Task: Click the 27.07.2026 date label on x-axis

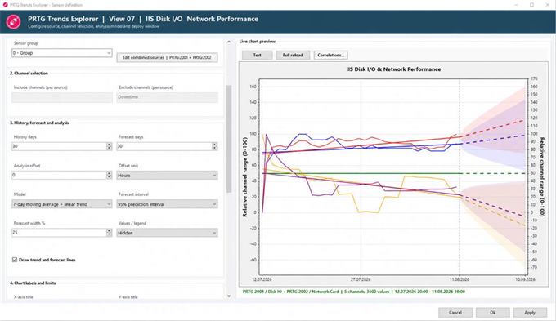Action: click(361, 279)
